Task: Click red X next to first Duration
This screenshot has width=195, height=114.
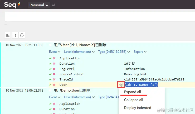Action: (54, 64)
